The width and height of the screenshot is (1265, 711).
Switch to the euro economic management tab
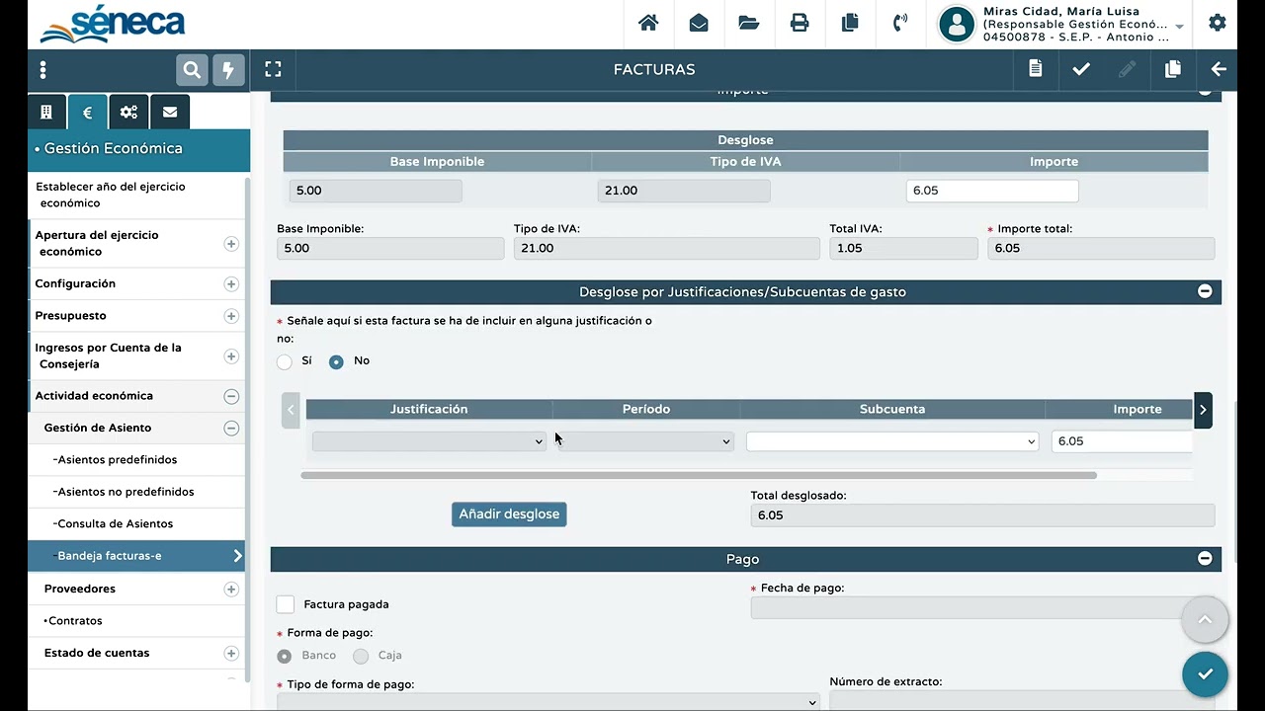(x=87, y=113)
